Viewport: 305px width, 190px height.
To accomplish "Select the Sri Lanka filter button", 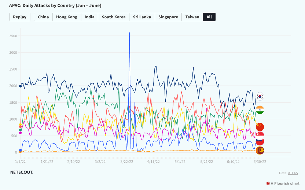I will (142, 17).
